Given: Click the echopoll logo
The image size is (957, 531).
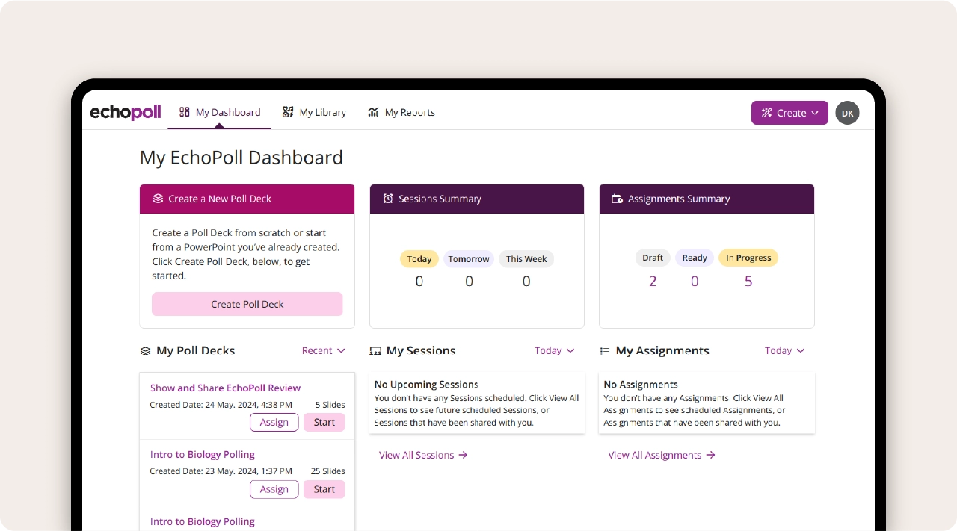Looking at the screenshot, I should (x=125, y=112).
